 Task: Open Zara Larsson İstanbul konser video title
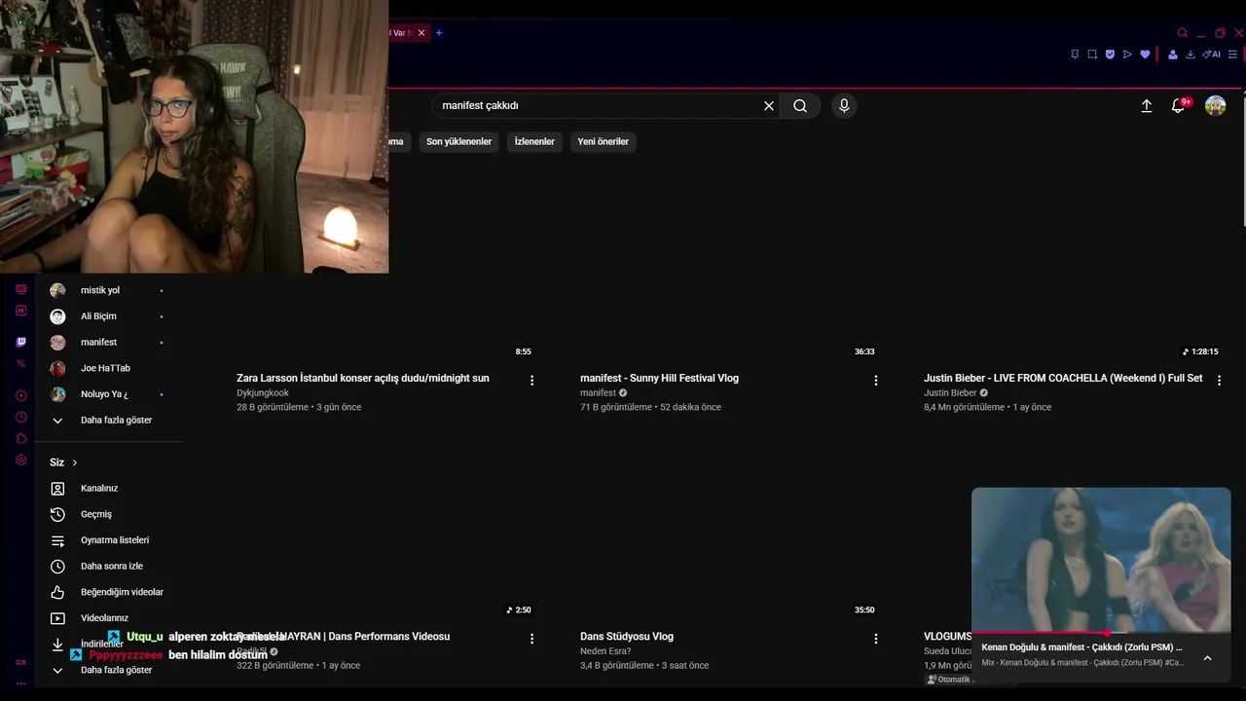363,378
